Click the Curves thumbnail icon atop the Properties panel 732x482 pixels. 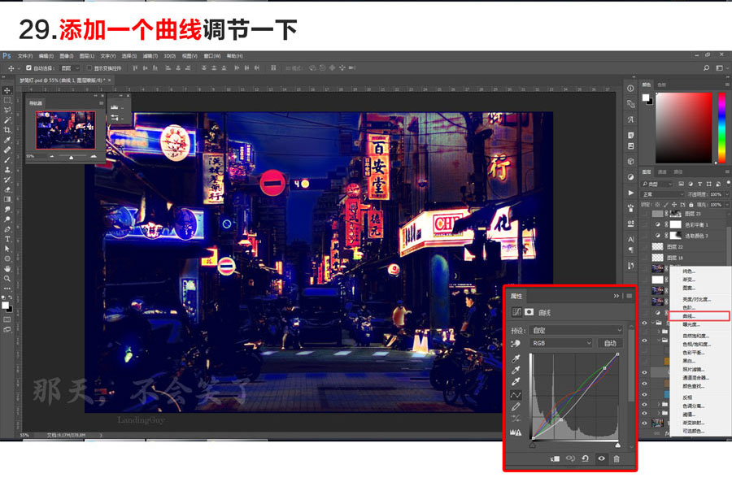pyautogui.click(x=516, y=310)
